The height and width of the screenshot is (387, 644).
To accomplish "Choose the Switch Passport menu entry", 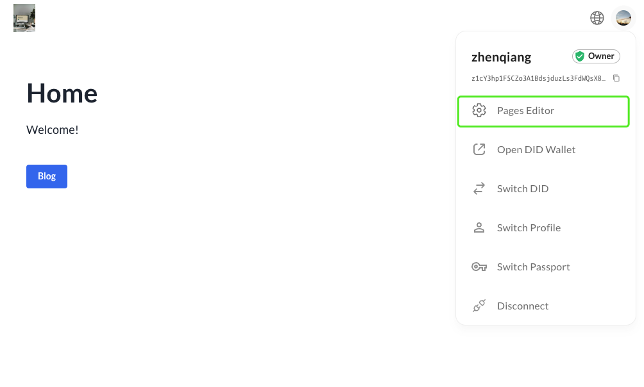I will tap(533, 267).
